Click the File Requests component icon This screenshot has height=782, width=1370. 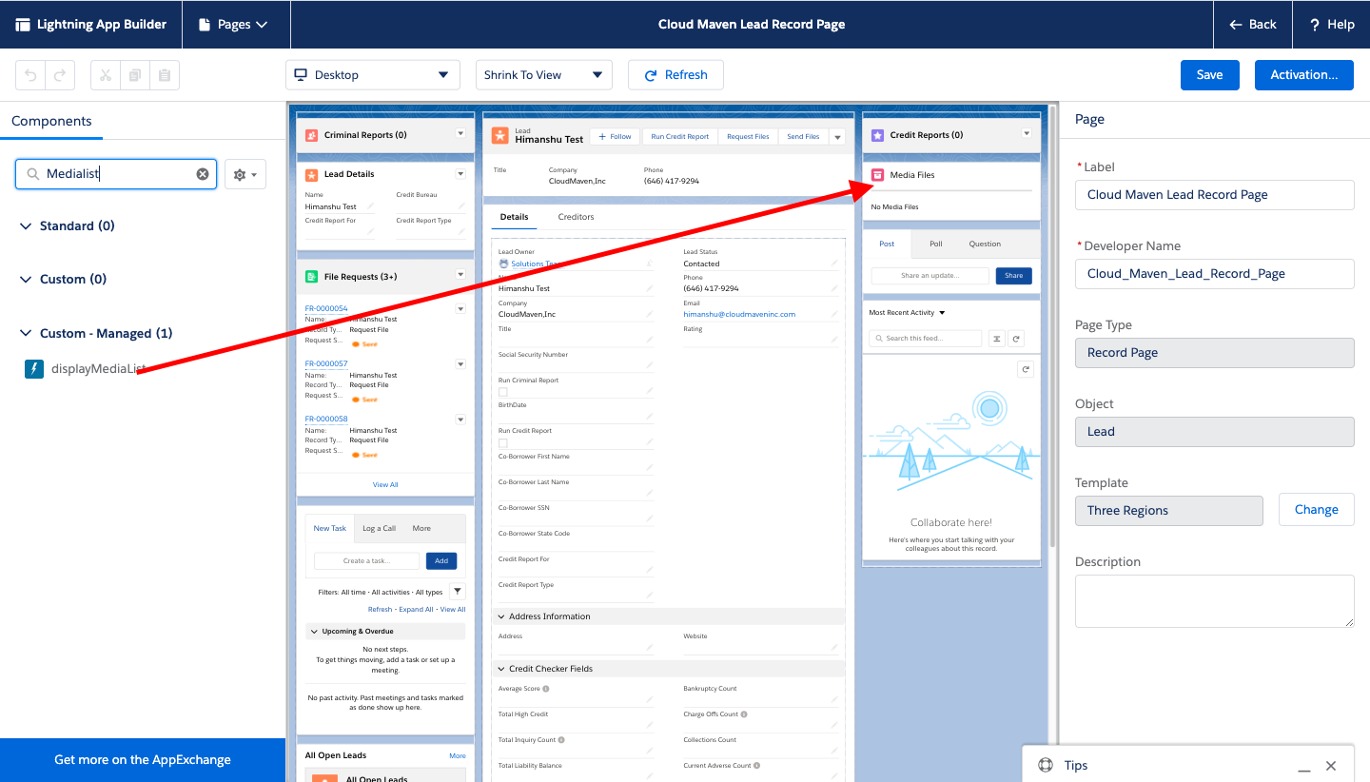point(311,277)
